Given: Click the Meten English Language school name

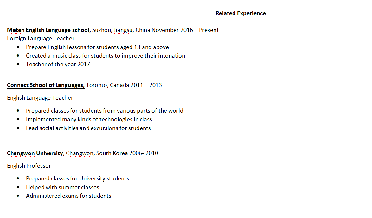Looking at the screenshot, I should click(49, 30).
